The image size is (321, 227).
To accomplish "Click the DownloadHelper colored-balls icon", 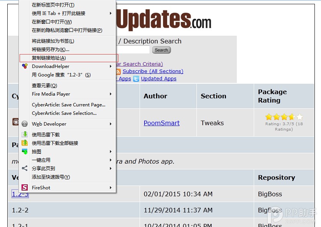I will (25, 66).
